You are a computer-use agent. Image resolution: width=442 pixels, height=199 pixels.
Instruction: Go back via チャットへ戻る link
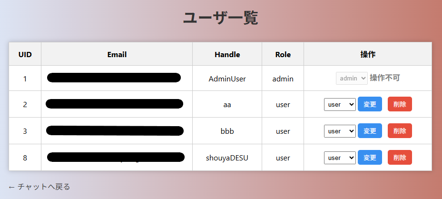(39, 187)
